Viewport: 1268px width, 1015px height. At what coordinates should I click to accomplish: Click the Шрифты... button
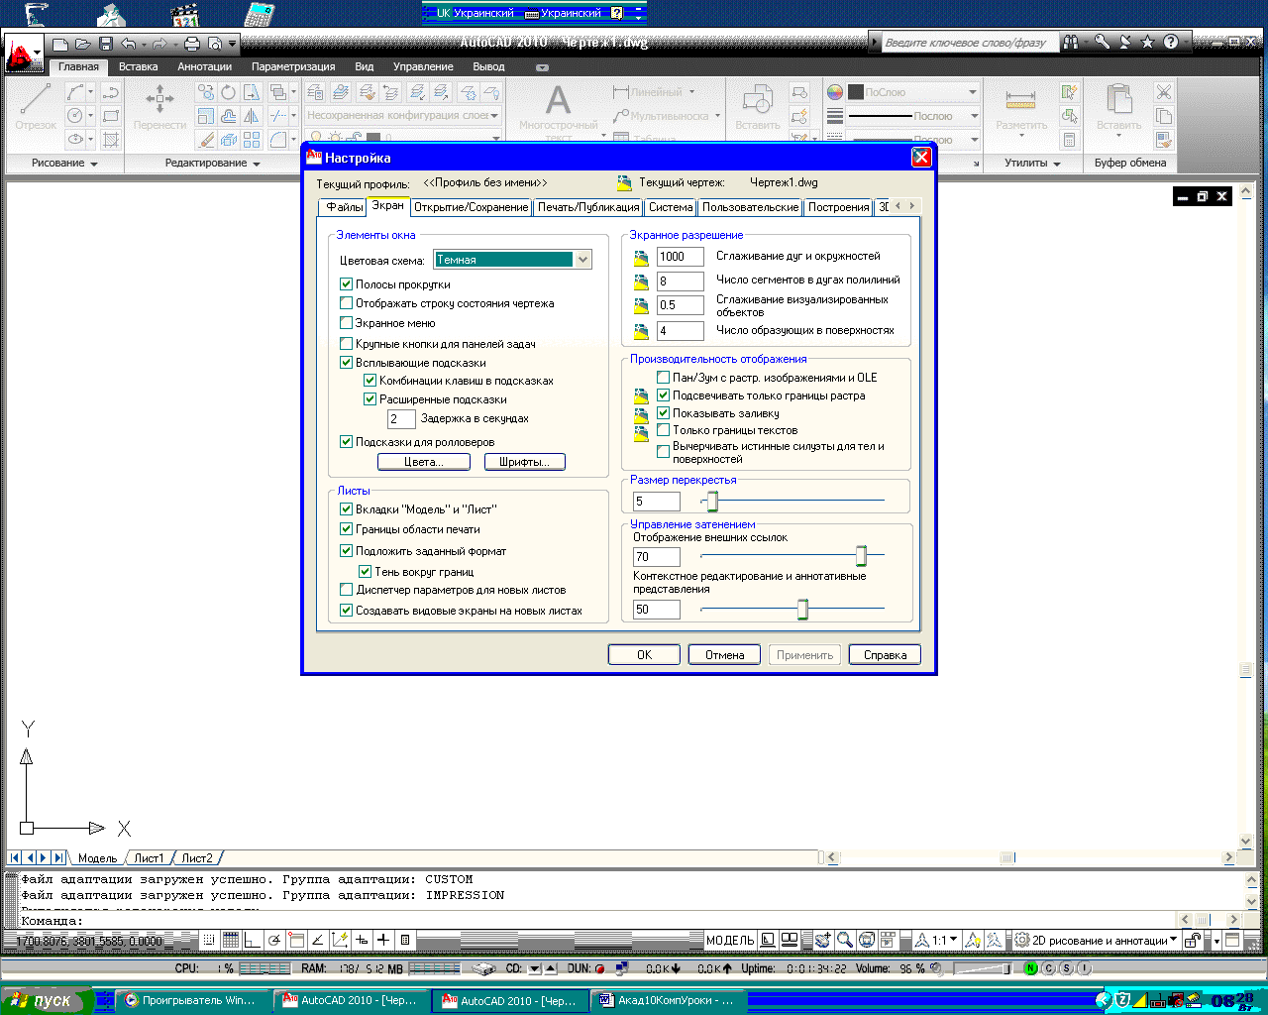[524, 462]
